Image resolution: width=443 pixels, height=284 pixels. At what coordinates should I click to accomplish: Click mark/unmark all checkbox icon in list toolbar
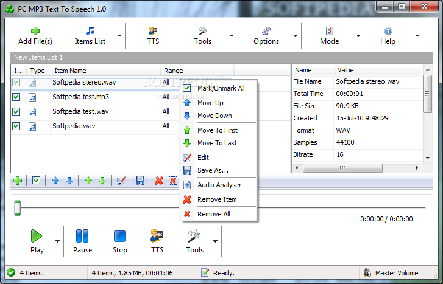(x=36, y=181)
